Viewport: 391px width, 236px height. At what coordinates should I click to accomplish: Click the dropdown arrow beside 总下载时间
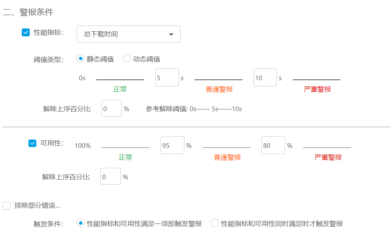pos(171,34)
